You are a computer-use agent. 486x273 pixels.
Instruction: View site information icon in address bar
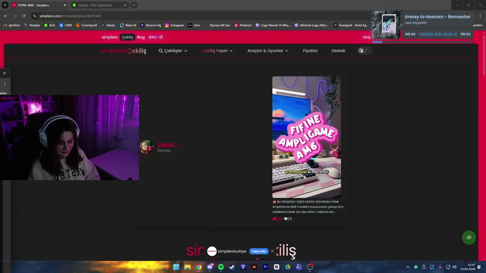pyautogui.click(x=35, y=16)
